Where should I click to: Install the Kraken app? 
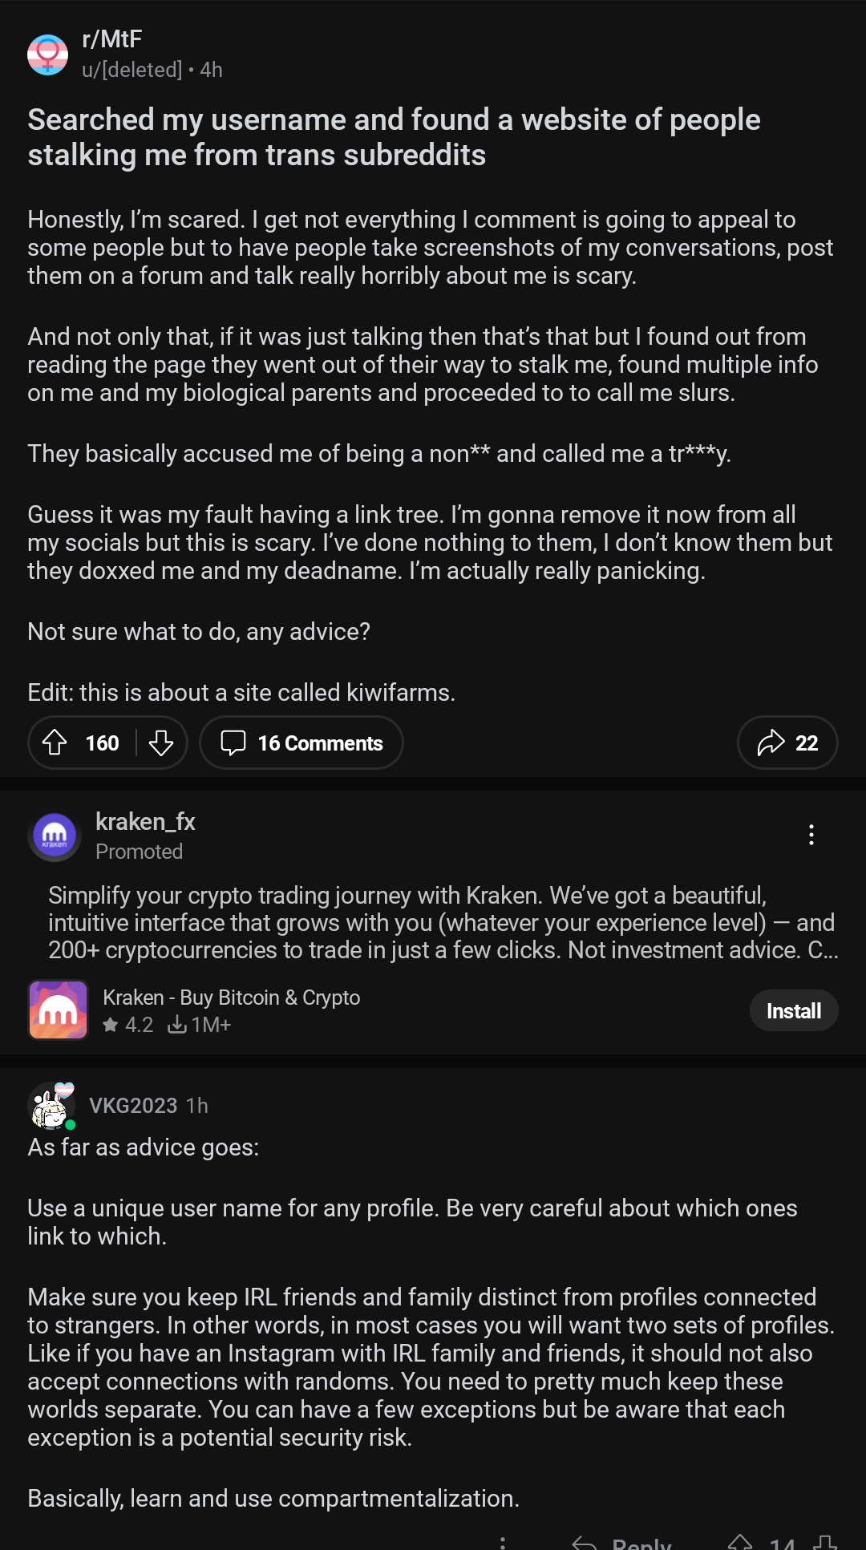pyautogui.click(x=793, y=1011)
